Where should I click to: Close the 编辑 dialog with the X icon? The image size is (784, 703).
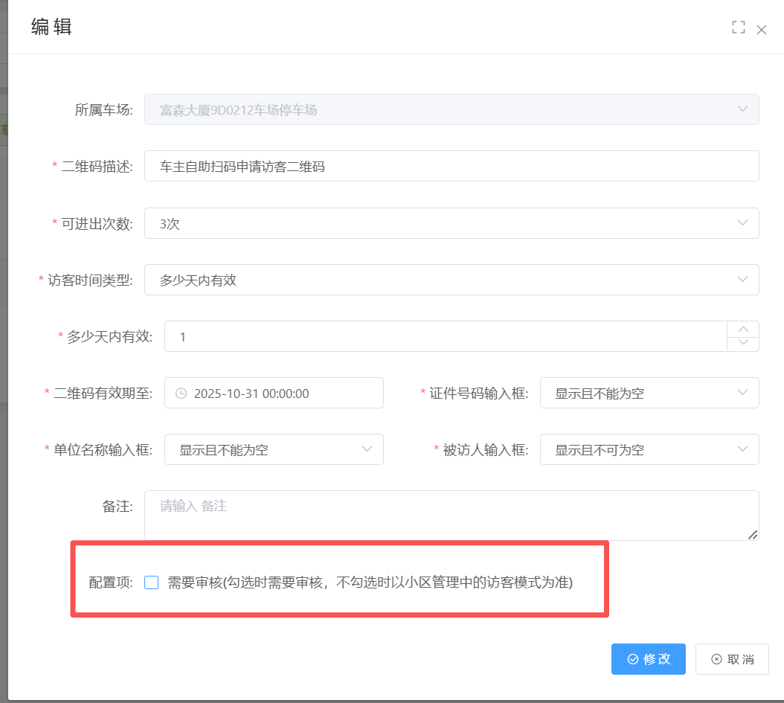tap(761, 30)
